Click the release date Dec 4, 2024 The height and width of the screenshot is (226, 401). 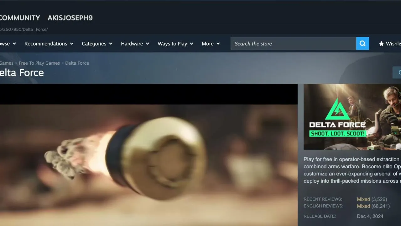370,216
